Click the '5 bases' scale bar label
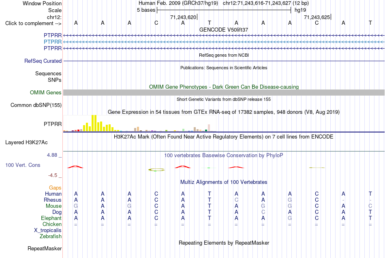The image size is (385, 258). pyautogui.click(x=146, y=10)
